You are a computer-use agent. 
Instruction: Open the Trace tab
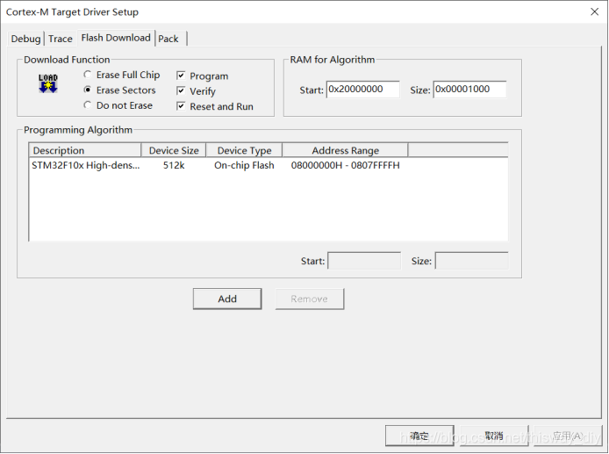click(x=61, y=39)
